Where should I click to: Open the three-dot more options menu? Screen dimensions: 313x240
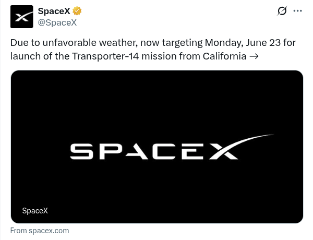pyautogui.click(x=297, y=11)
